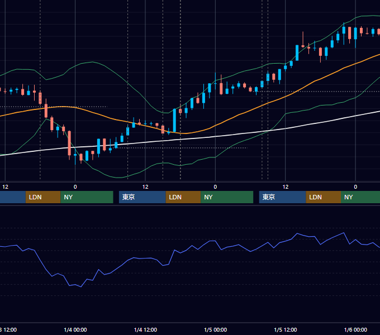Click the "1/5 00:00" date label
Viewport: 380px width, 335px height.
coord(216,329)
